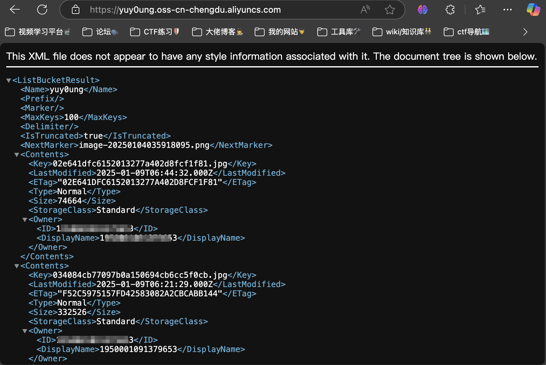
Task: Open the Extensions puzzle icon
Action: (x=450, y=10)
